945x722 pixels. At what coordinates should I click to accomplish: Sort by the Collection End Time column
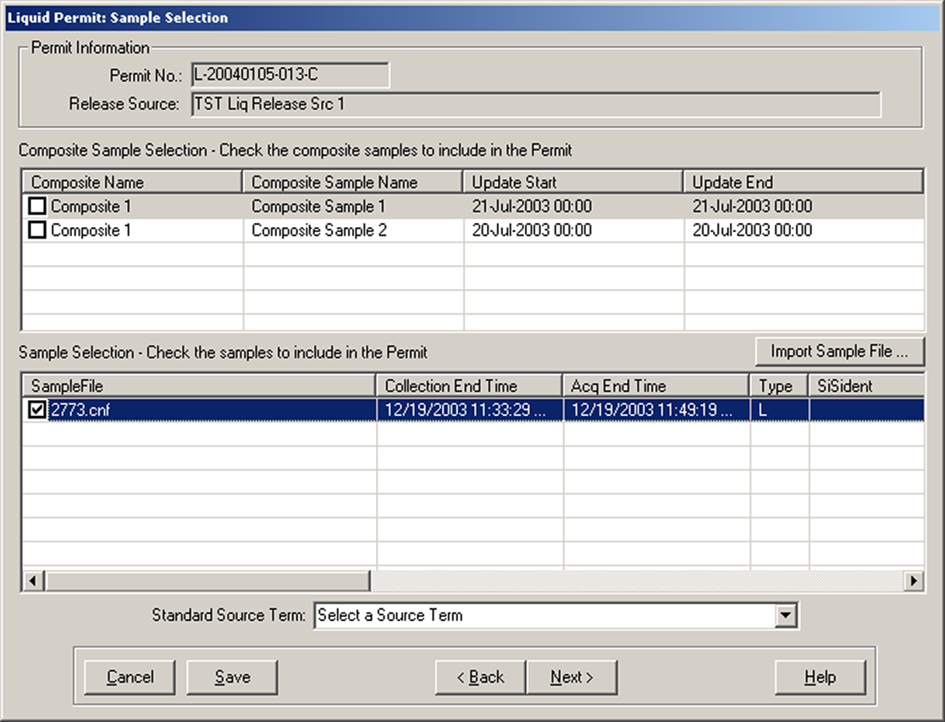point(468,385)
